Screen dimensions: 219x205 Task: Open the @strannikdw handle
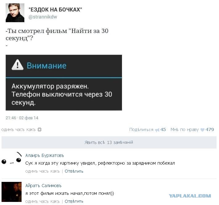click(x=43, y=17)
